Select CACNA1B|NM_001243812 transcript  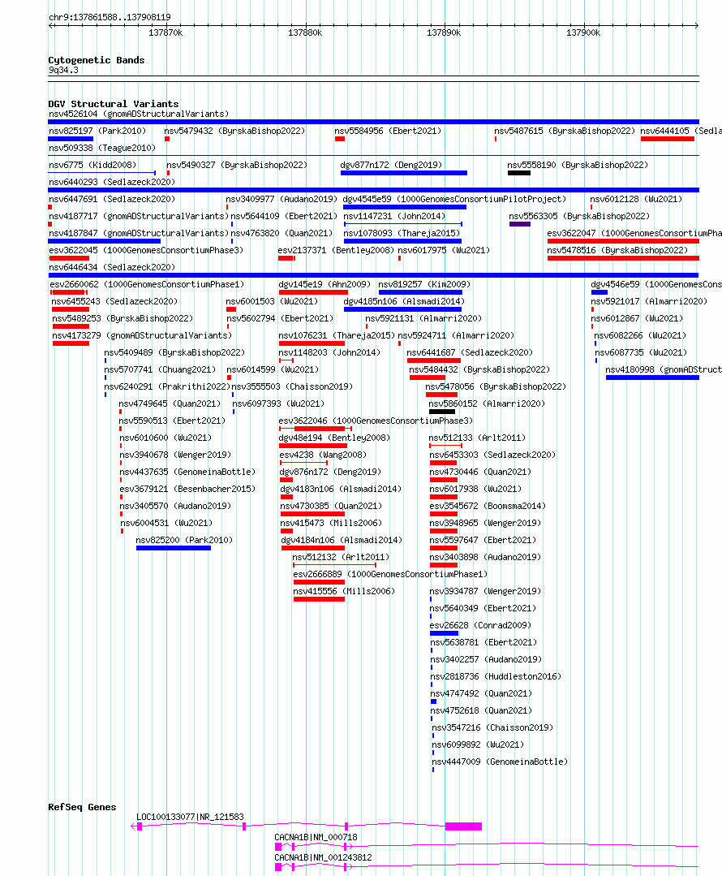coord(323,857)
